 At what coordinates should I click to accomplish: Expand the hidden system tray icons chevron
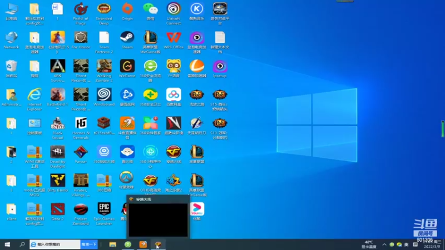click(x=384, y=244)
